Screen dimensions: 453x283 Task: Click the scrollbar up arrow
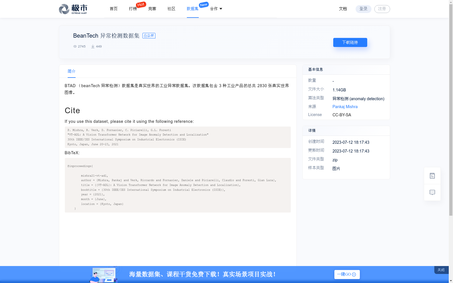451,2
